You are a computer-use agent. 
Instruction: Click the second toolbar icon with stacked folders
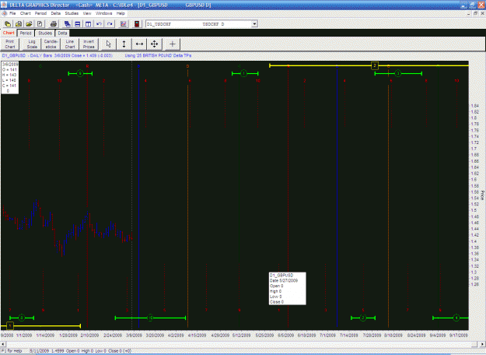[x=19, y=24]
